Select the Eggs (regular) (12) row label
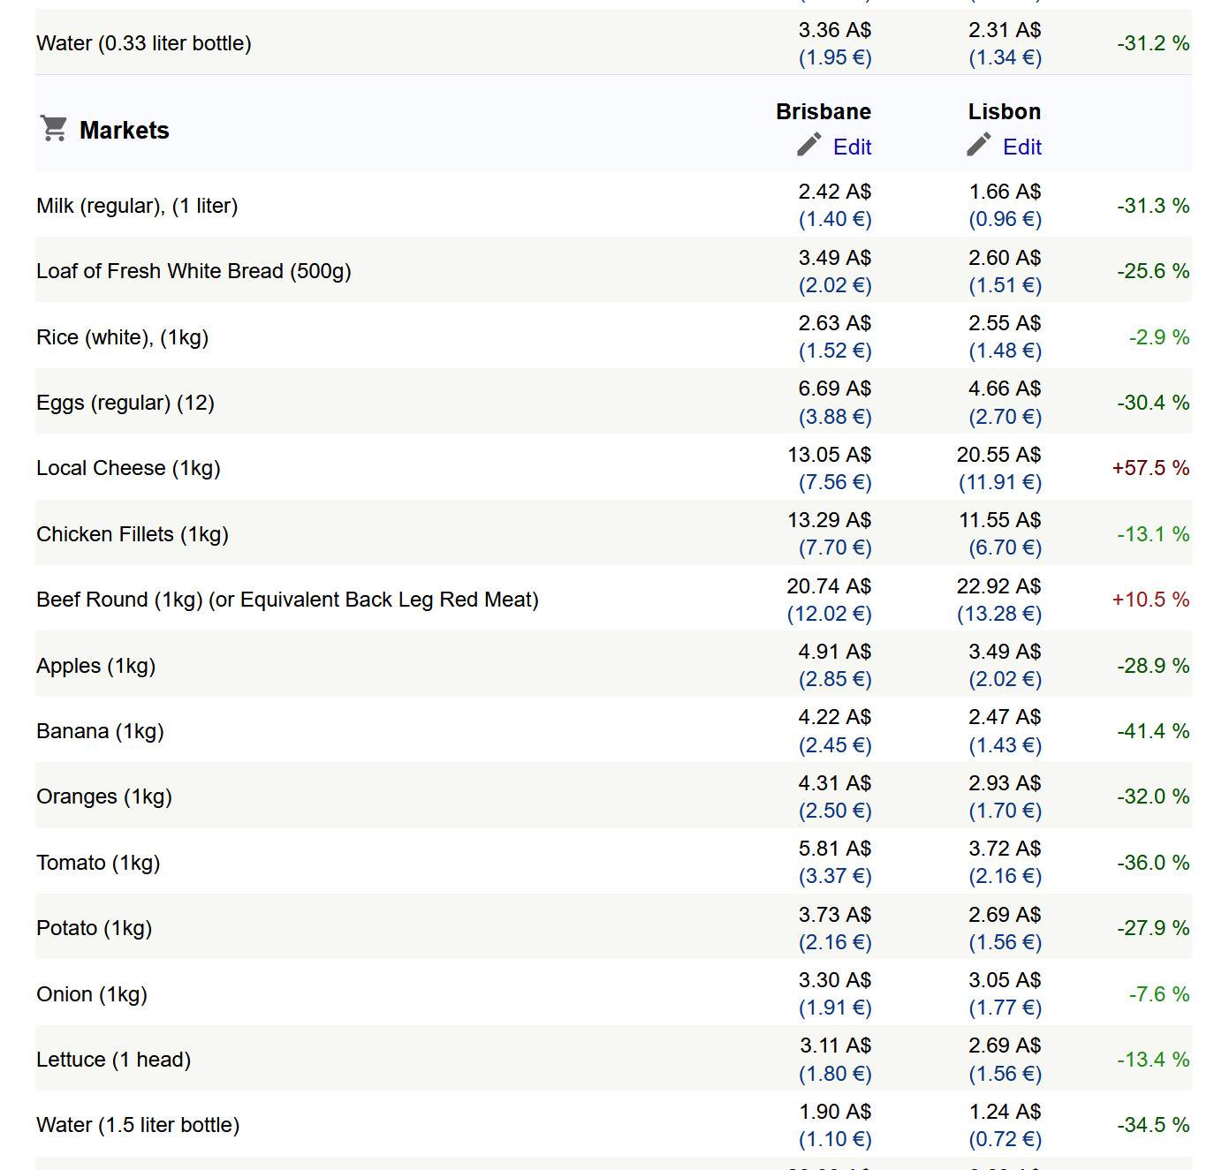Viewport: 1222px width, 1170px height. tap(125, 403)
